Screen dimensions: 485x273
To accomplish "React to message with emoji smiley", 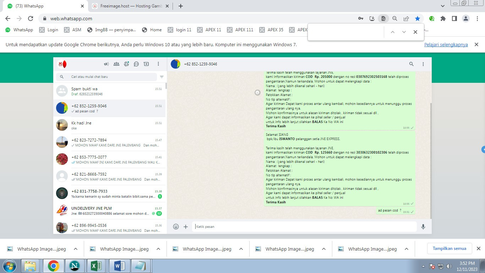I will [x=257, y=92].
